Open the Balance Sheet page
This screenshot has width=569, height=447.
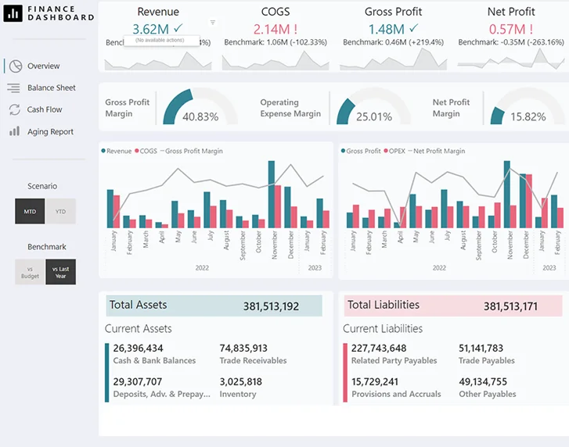(x=51, y=88)
